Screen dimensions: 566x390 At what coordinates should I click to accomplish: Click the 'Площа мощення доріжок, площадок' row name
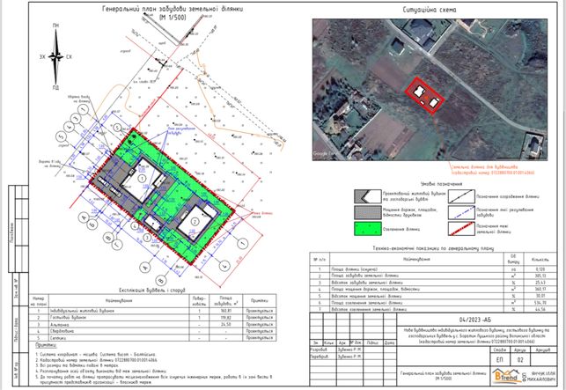click(x=375, y=290)
